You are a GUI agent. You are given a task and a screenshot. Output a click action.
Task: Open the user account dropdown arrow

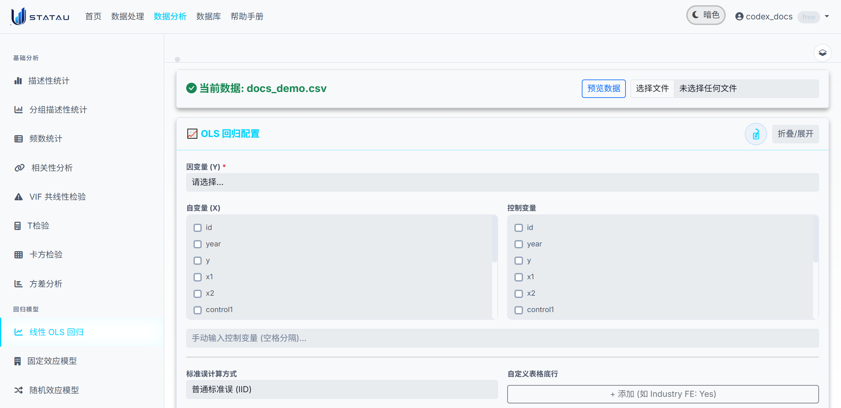coord(827,16)
